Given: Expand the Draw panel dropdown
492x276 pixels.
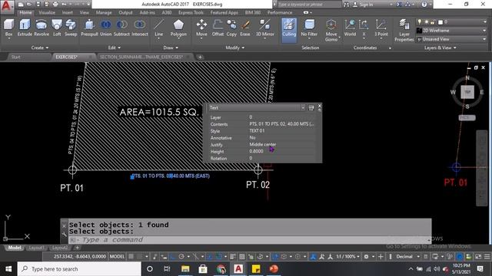Looking at the screenshot, I should coord(171,48).
